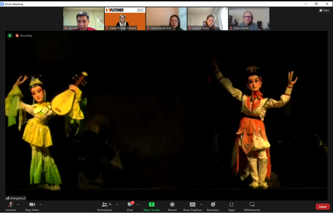Open the Participants panel
The image size is (333, 213).
pos(105,206)
